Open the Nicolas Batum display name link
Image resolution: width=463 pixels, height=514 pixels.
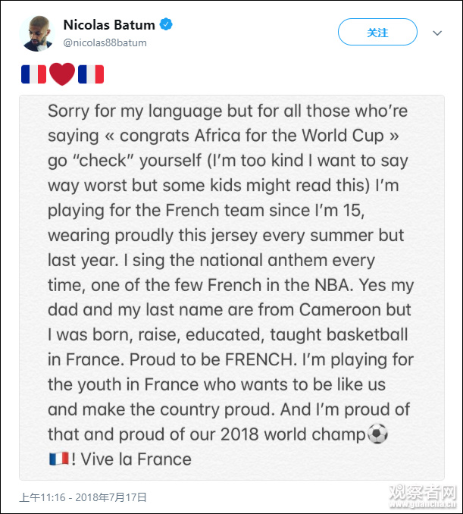click(109, 25)
